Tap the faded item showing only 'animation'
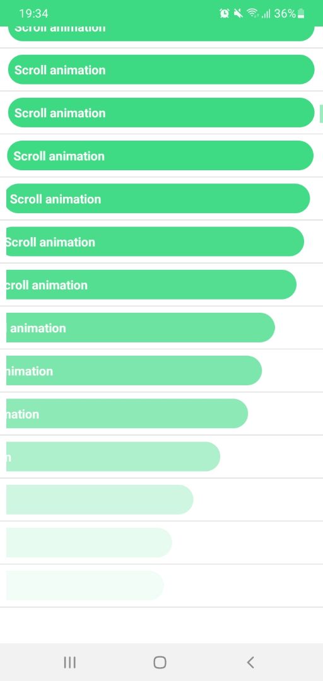The image size is (323, 681). coord(141,327)
